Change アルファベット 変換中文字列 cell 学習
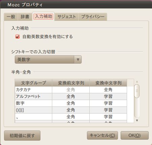The width and height of the screenshot is (152, 145). click(x=108, y=97)
